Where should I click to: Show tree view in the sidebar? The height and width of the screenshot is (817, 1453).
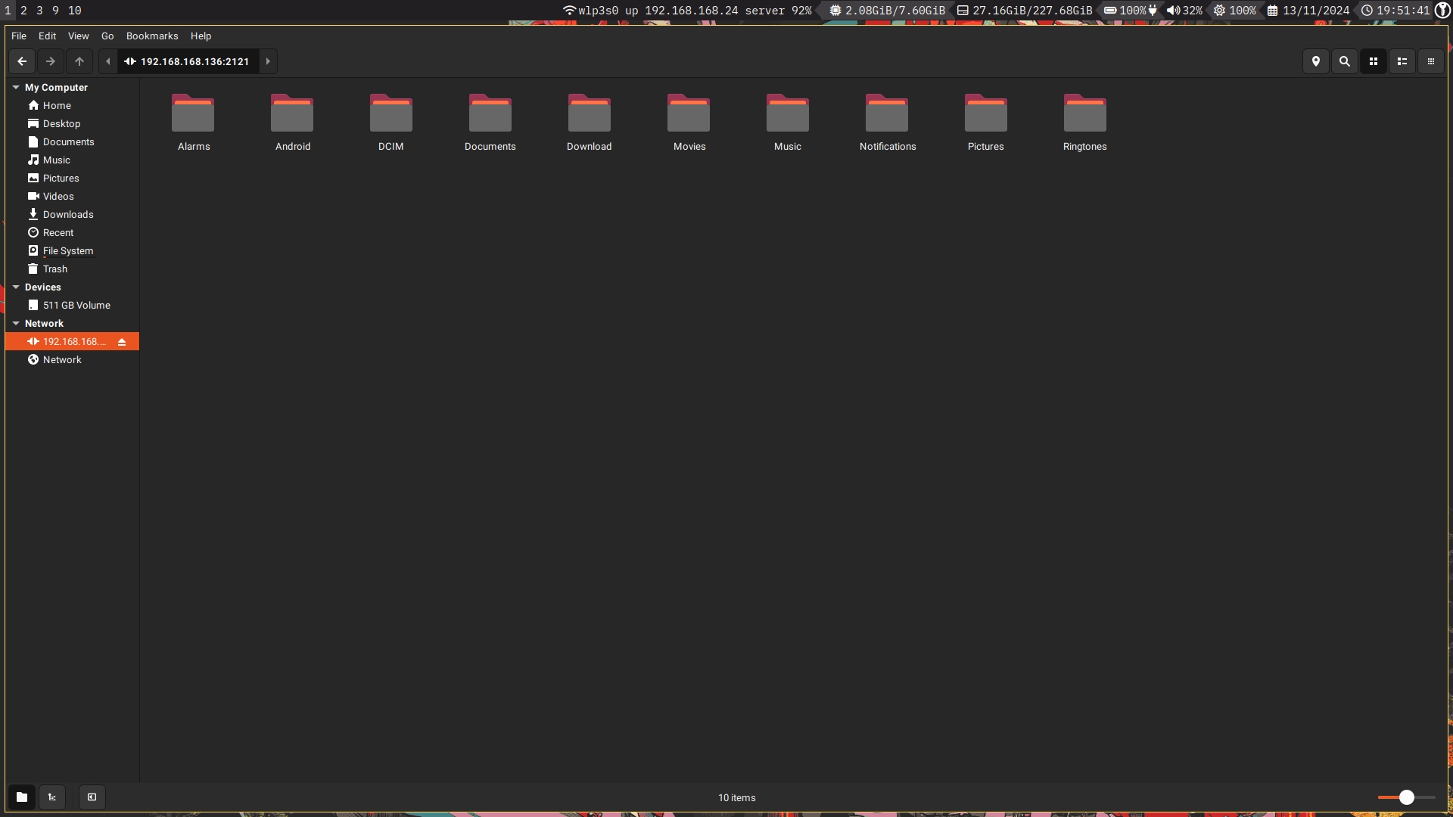(52, 797)
